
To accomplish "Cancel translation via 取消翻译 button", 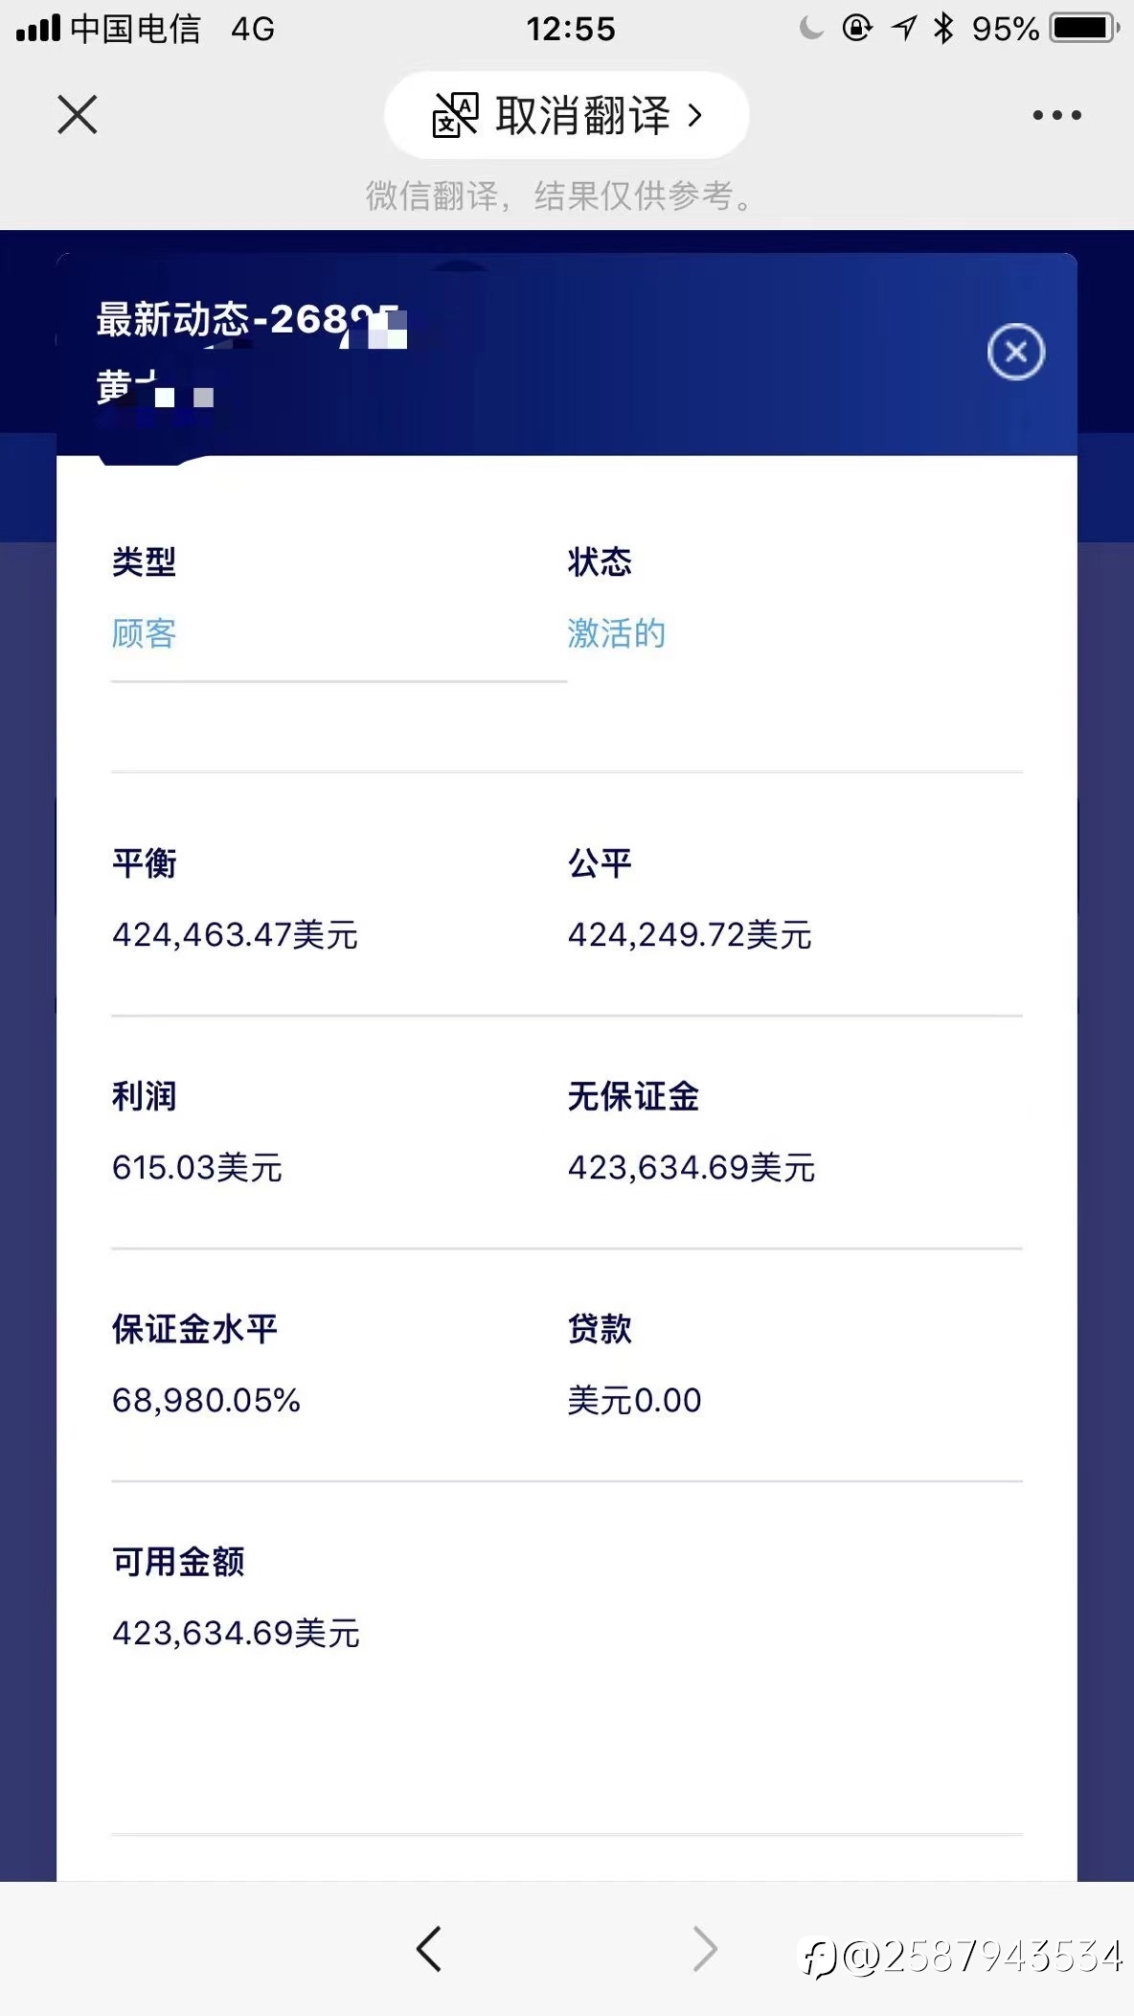I will pos(566,115).
